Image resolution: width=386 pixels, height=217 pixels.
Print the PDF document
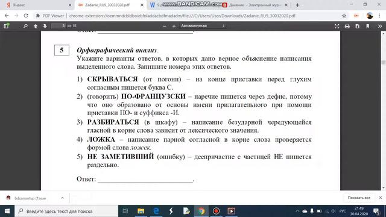[347, 26]
